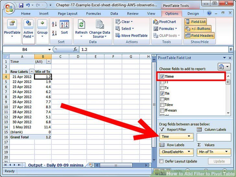Open the Name Box dropdown arrow
The height and width of the screenshot is (177, 236).
coord(49,50)
